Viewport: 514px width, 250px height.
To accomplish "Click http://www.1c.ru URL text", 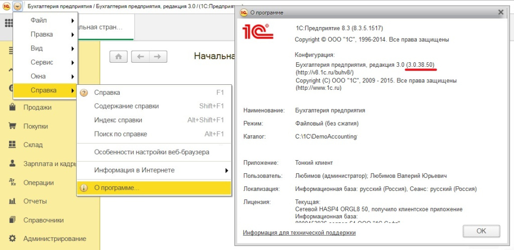I will point(319,88).
